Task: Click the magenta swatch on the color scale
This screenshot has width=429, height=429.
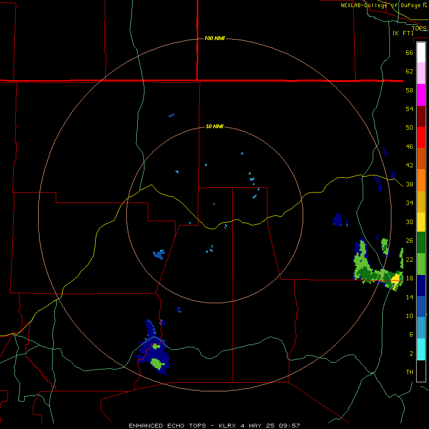Action: tap(421, 95)
